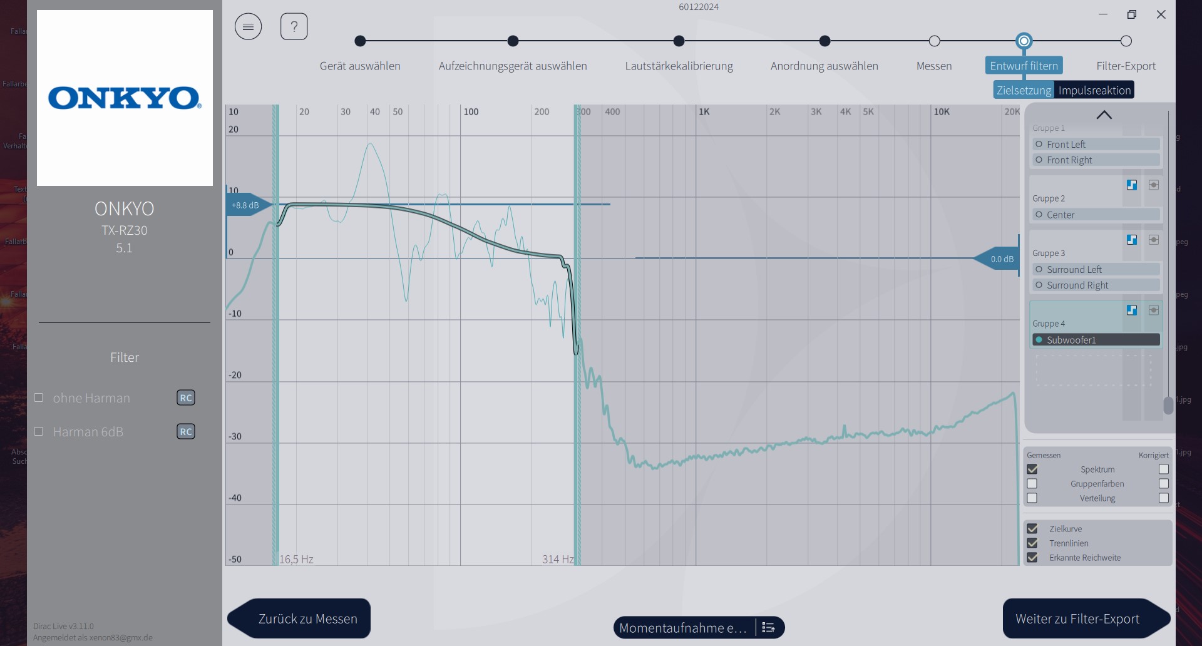1202x646 pixels.
Task: Click Momentaufnahme e... snapshot button
Action: (683, 628)
